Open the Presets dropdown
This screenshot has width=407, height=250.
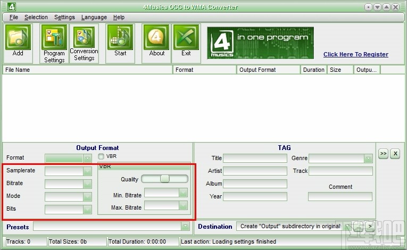185,226
